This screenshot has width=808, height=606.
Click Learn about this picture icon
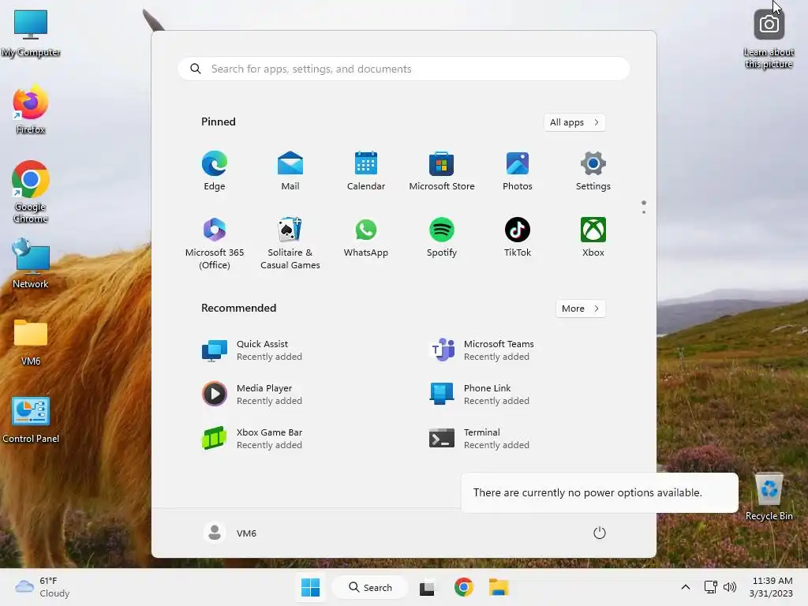[x=769, y=39]
